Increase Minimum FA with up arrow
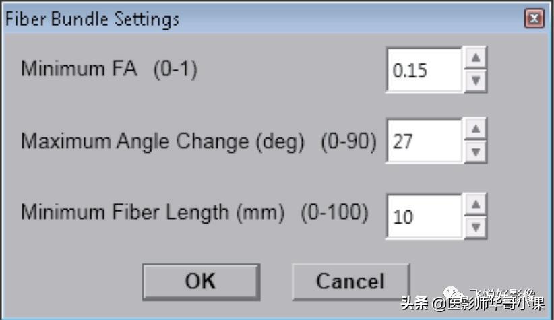554x320 pixels. 476,59
